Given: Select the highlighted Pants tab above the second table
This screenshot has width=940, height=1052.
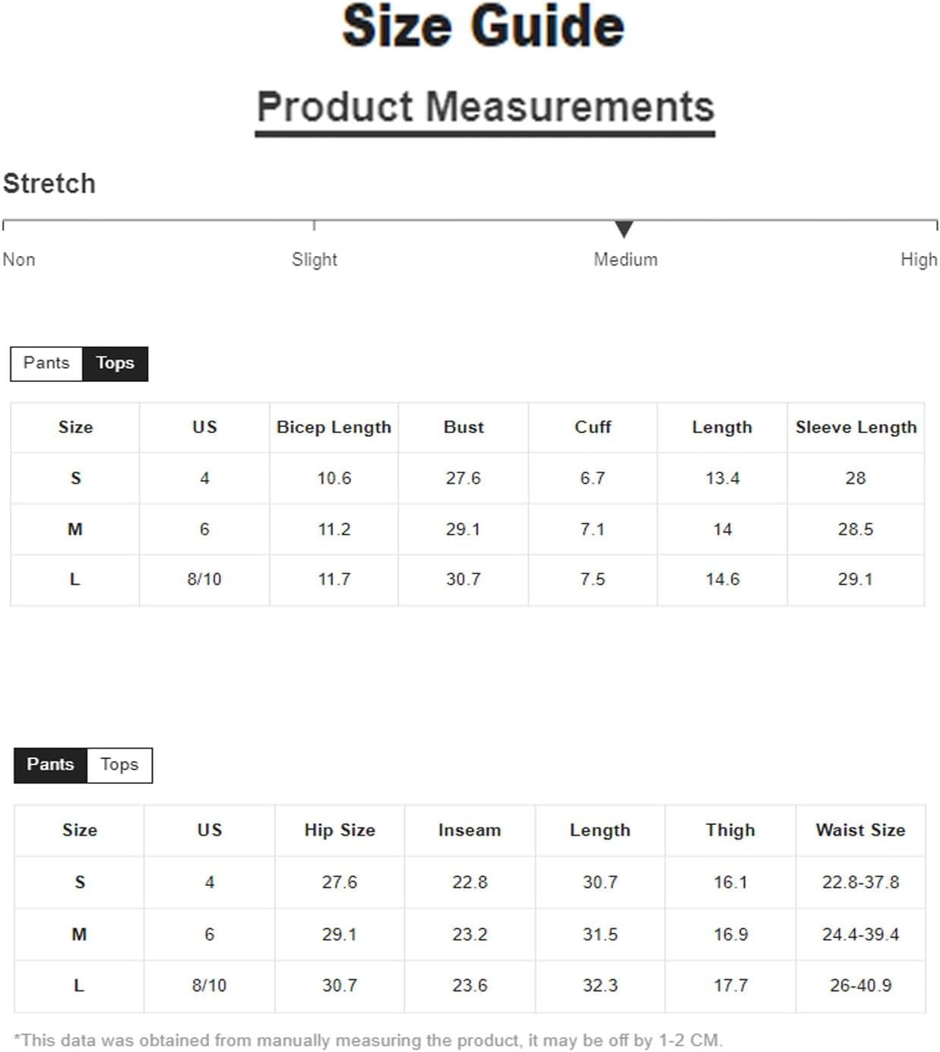Looking at the screenshot, I should [51, 765].
